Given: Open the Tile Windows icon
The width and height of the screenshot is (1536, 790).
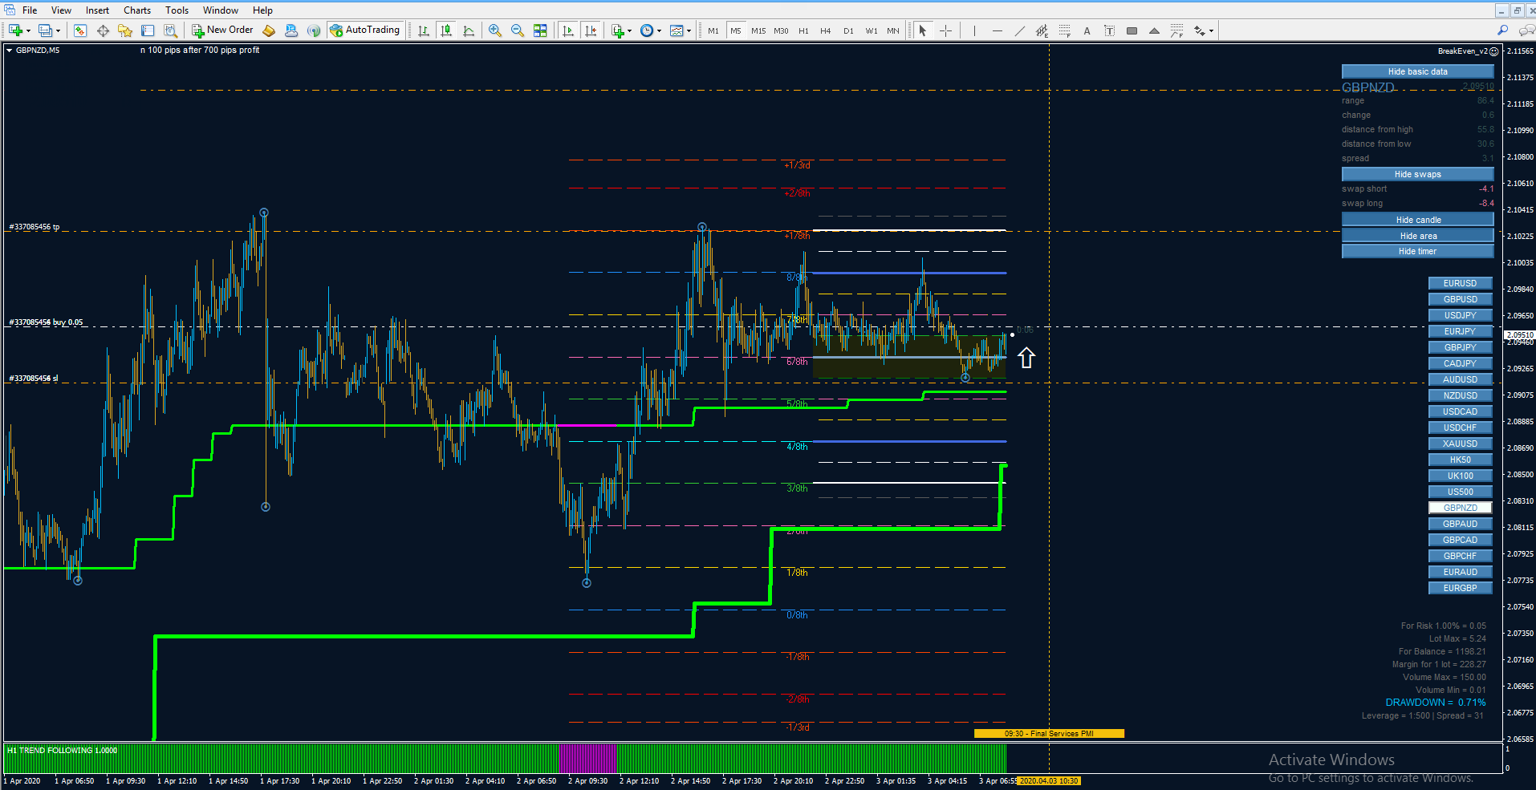Looking at the screenshot, I should (x=540, y=30).
